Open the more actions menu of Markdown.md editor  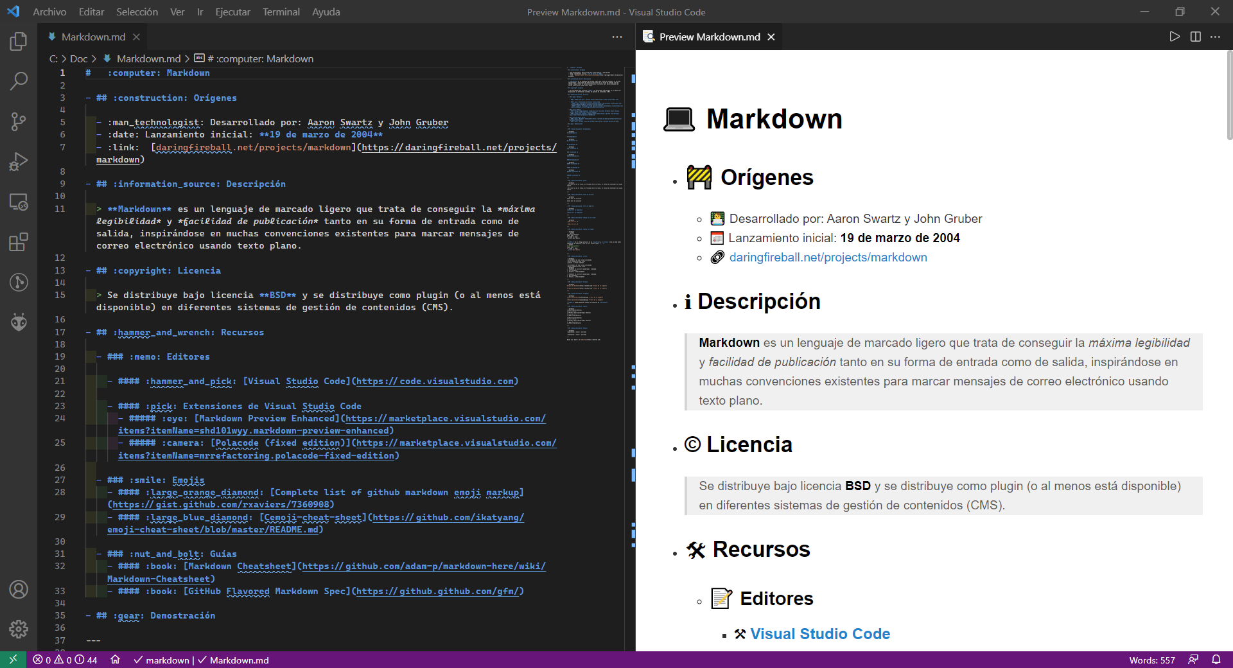tap(616, 37)
